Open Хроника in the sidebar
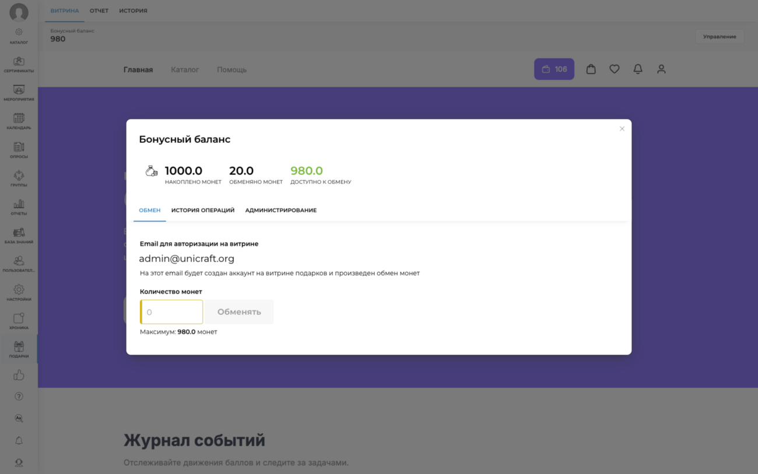Viewport: 758px width, 474px height. (19, 321)
